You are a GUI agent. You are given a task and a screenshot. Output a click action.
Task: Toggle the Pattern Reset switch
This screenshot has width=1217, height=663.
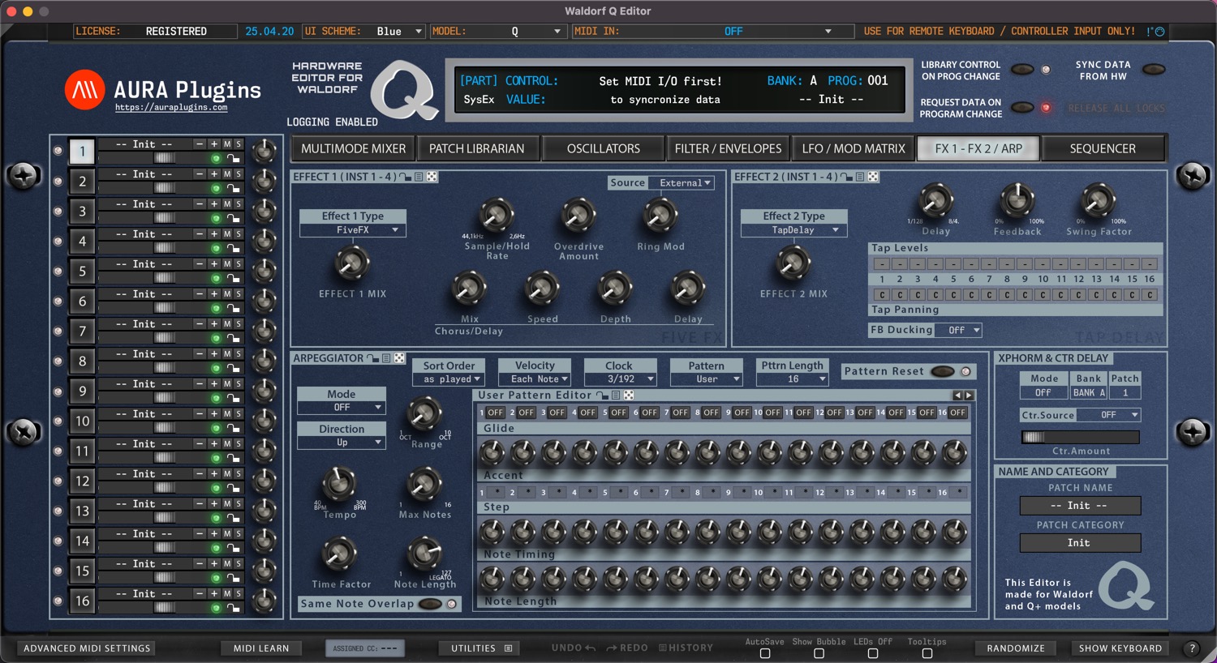tap(942, 371)
